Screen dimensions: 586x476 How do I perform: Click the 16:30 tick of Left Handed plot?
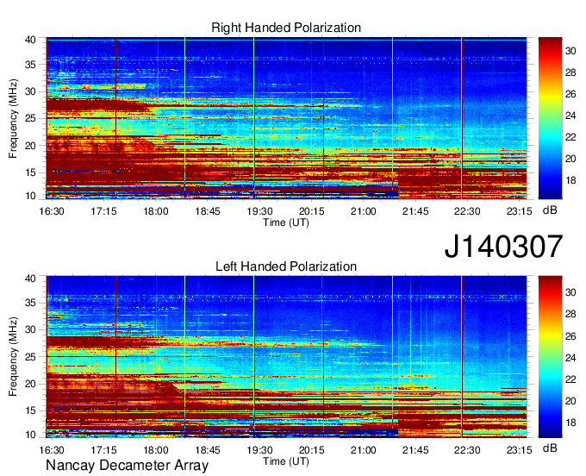[x=52, y=450]
